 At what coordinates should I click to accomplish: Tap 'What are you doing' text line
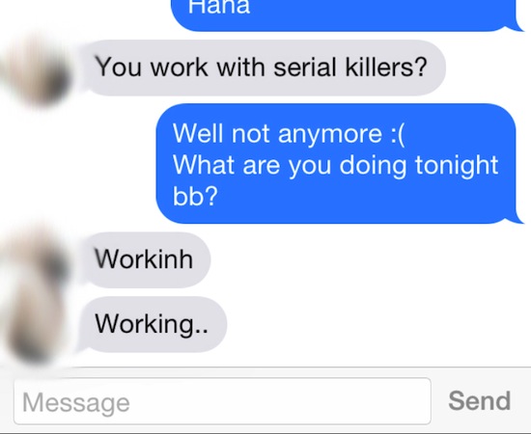[290, 166]
